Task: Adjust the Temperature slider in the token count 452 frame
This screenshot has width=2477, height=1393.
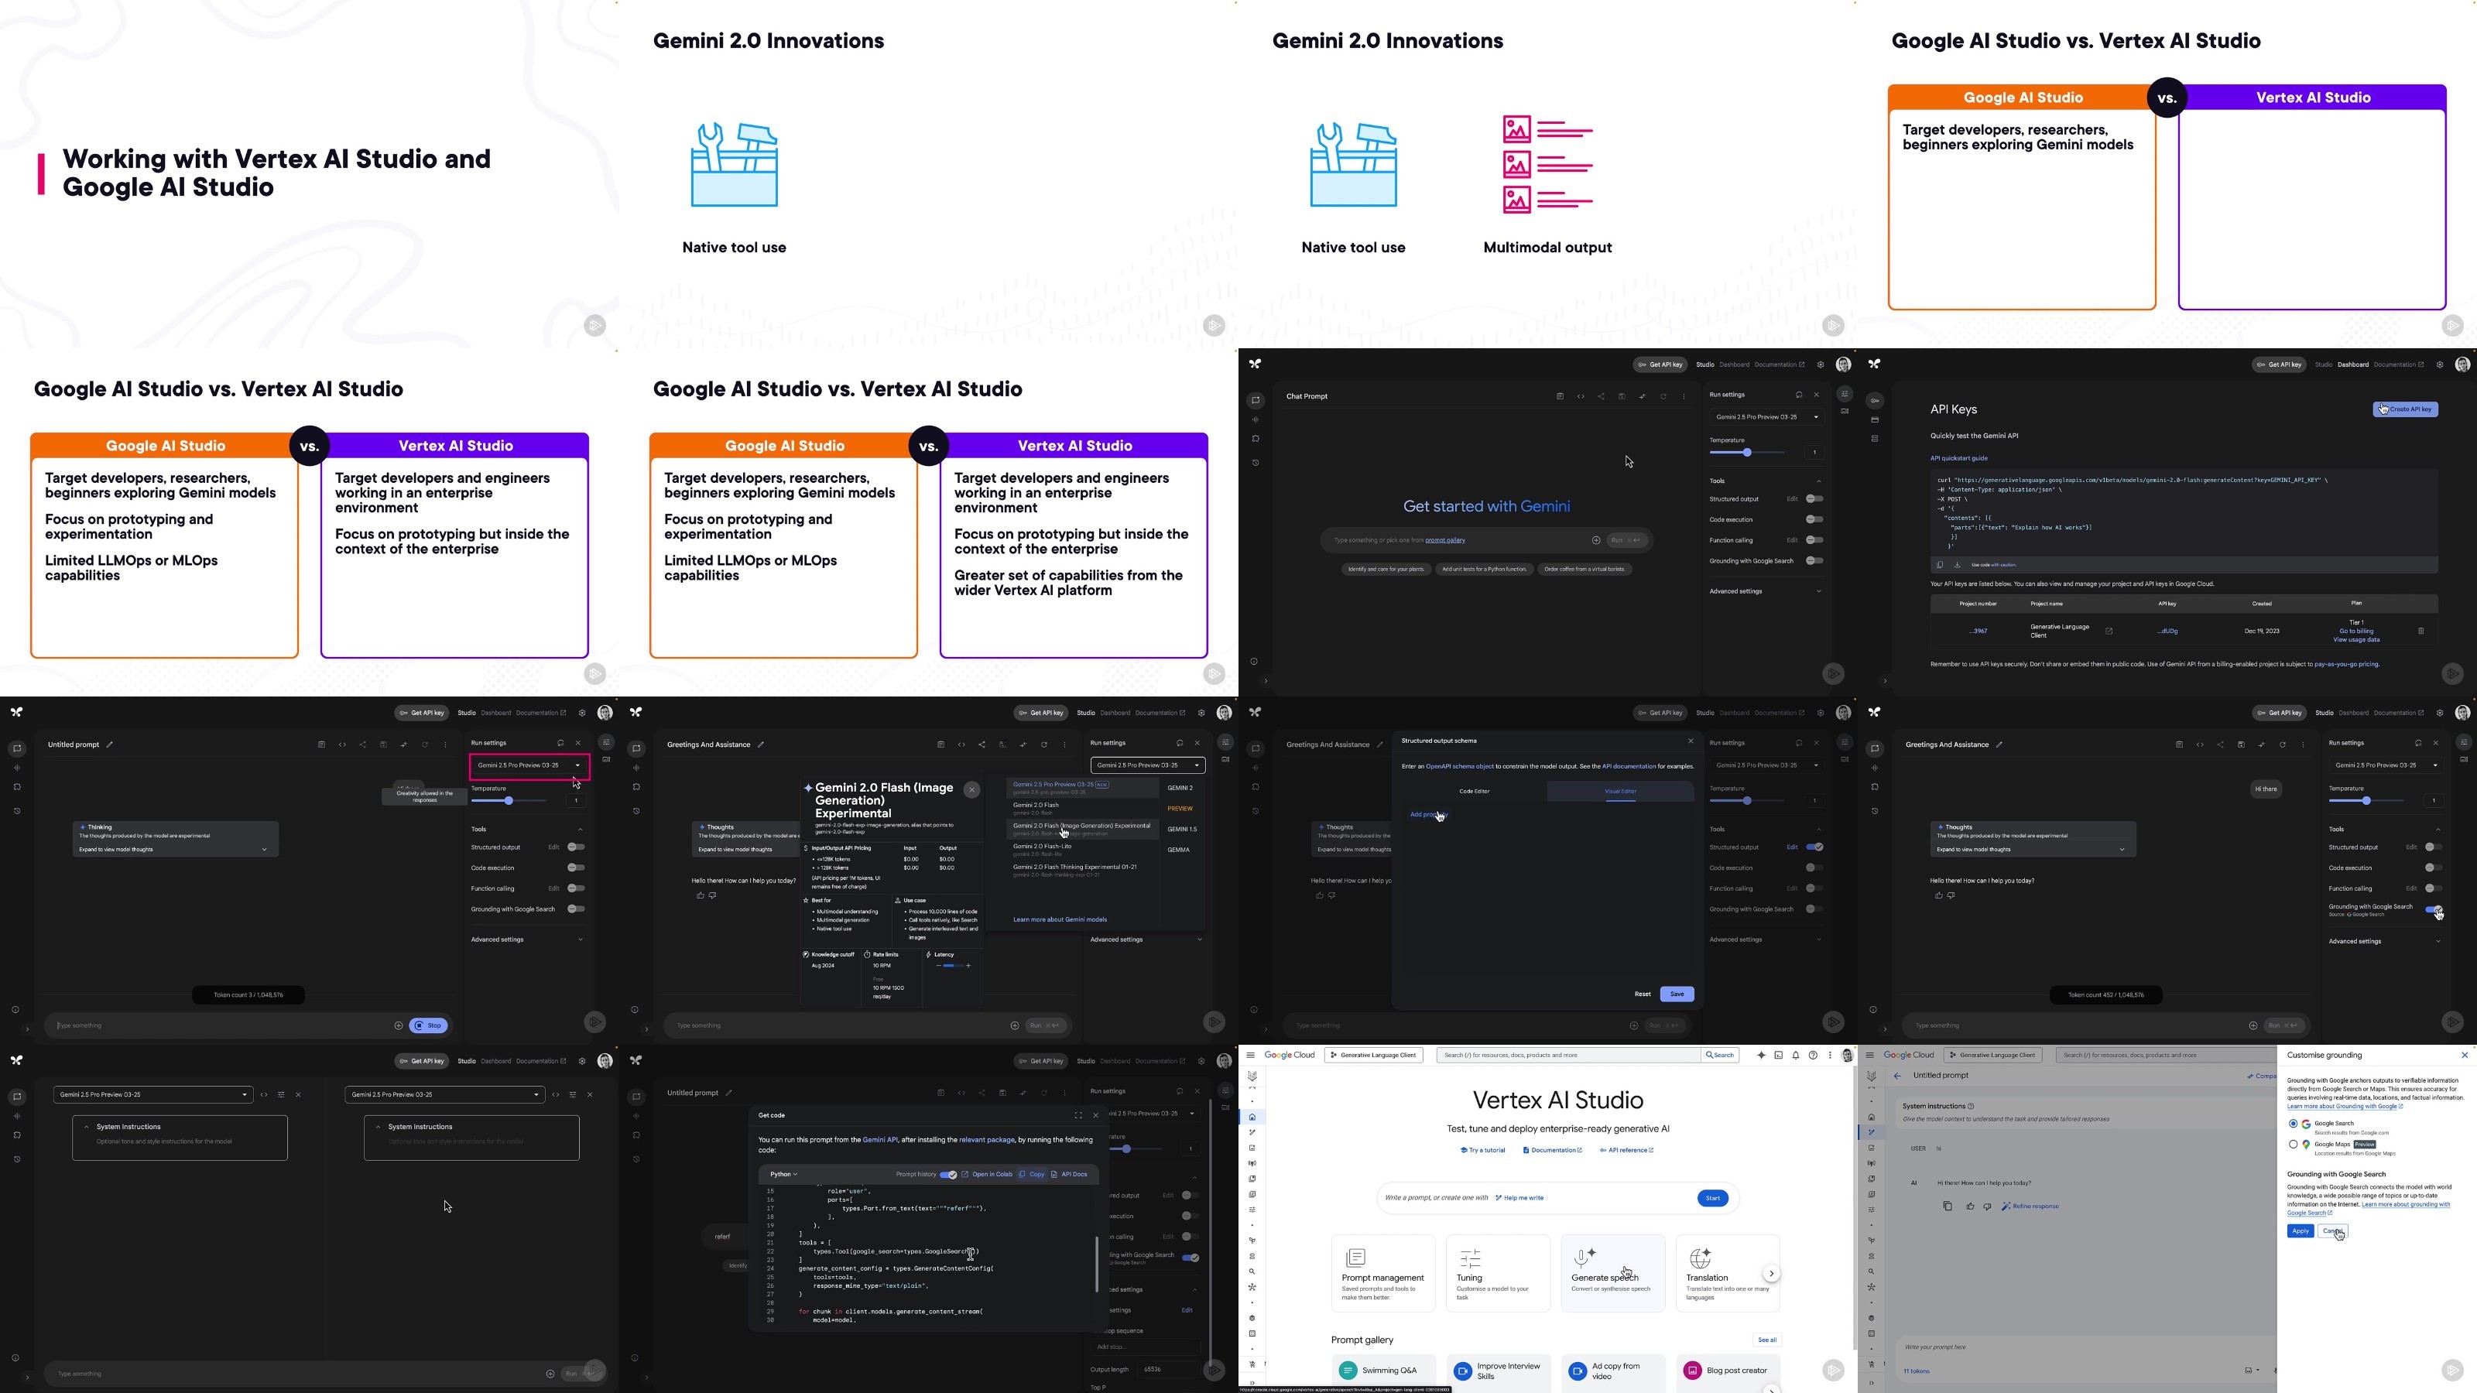Action: tap(2366, 801)
